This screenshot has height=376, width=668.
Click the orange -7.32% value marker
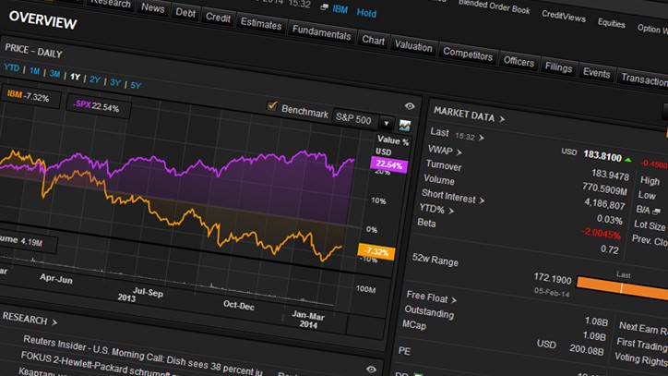tap(376, 252)
